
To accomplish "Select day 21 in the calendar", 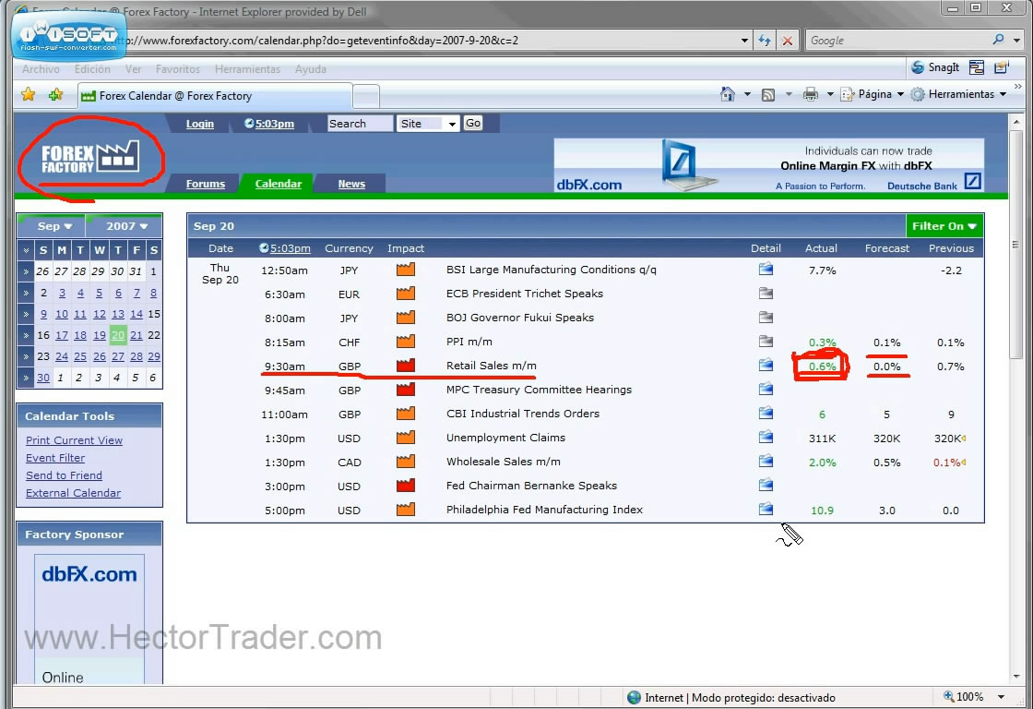I will coord(137,335).
